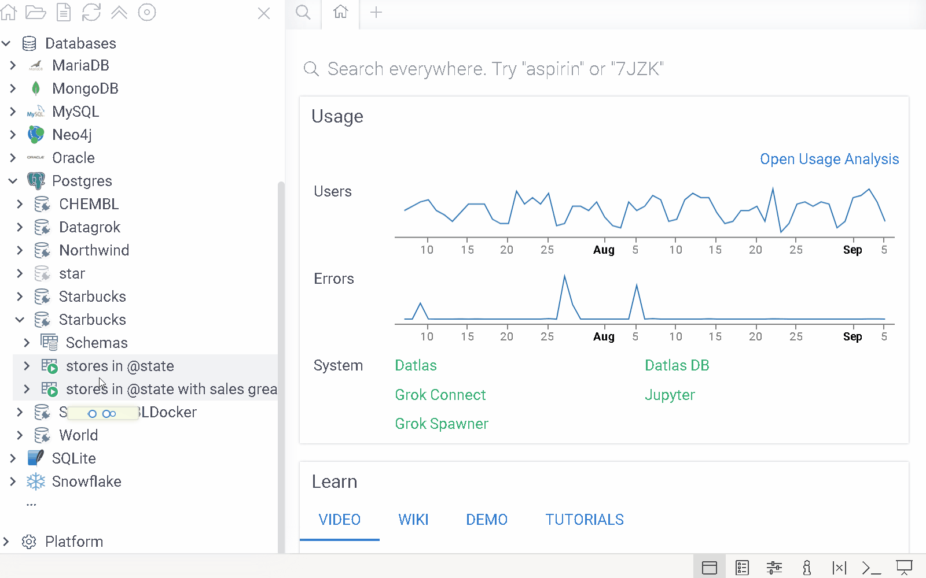This screenshot has width=926, height=578.
Task: Open the magnifier search tab icon
Action: [303, 12]
